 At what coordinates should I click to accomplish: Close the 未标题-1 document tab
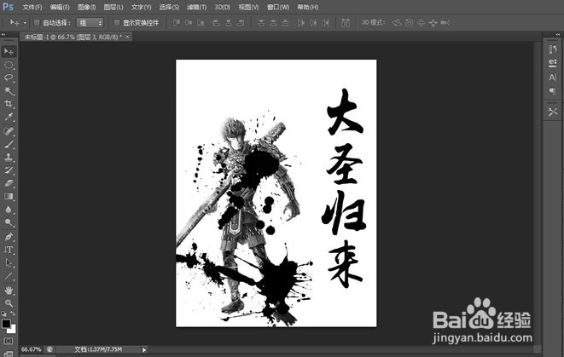127,37
